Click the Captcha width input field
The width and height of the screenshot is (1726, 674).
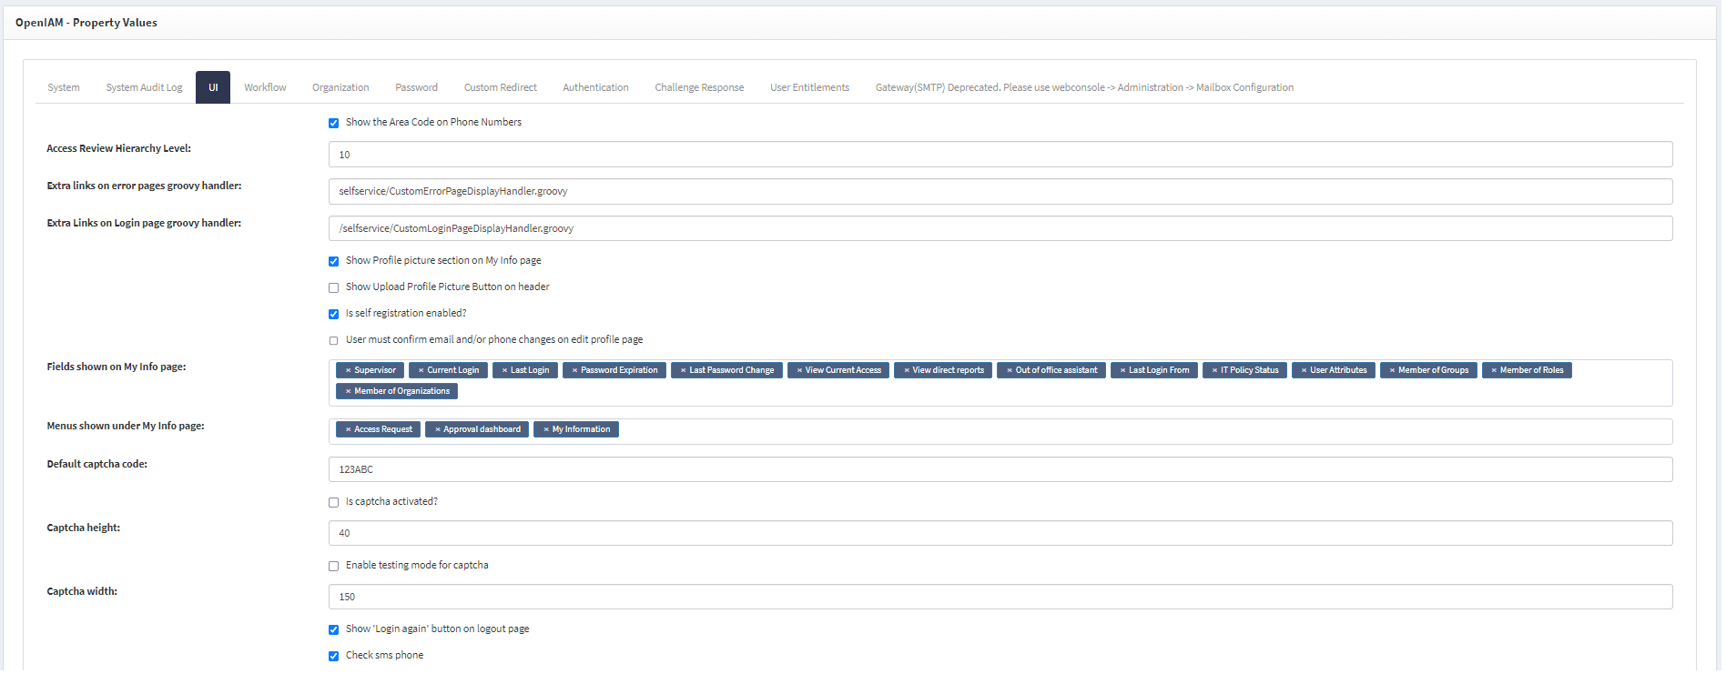coord(1000,598)
